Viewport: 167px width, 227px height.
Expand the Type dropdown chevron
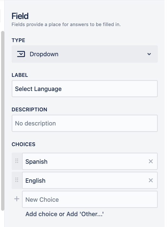(149, 54)
